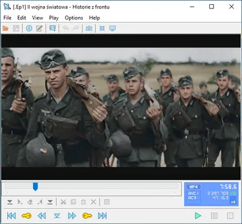This screenshot has width=242, height=224.
Task: Step backward with the double left arrows
Action: [42, 216]
